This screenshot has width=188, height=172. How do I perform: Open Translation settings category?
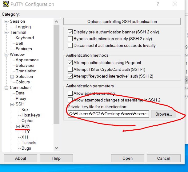[x=26, y=71]
